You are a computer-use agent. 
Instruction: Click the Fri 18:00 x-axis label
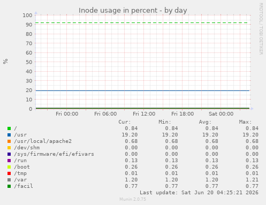183,114
